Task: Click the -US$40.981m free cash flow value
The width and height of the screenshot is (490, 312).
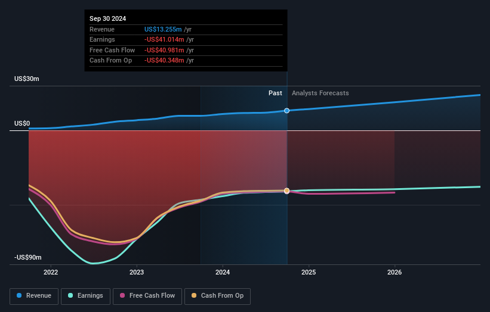Action: [x=164, y=50]
